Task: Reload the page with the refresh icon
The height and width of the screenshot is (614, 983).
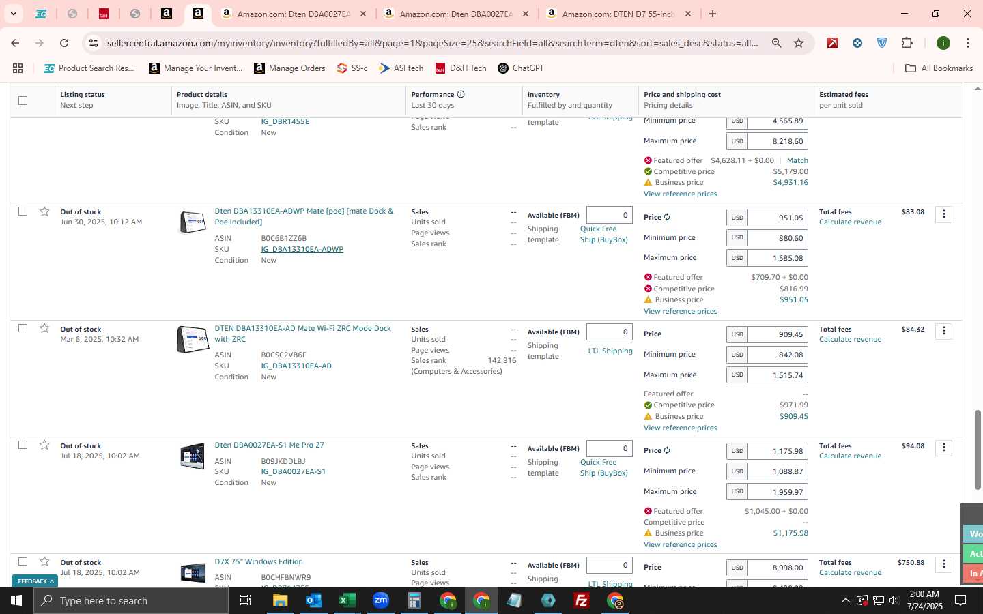Action: [64, 43]
